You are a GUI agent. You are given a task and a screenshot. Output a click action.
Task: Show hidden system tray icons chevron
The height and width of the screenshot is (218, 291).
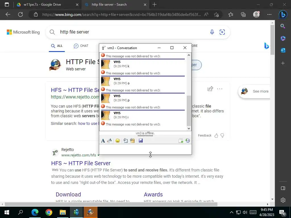(231, 212)
